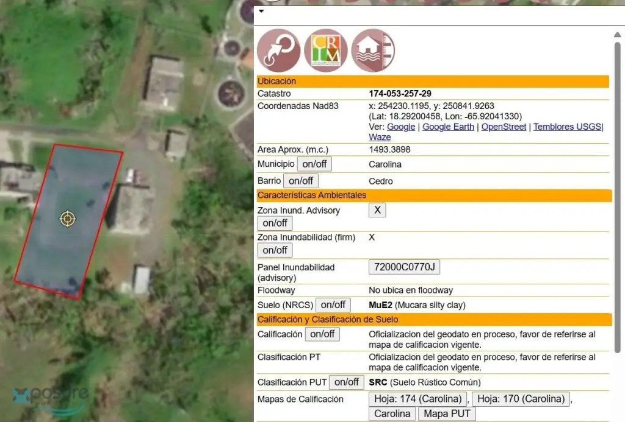Click the flood panel 72000C0770J button
The height and width of the screenshot is (422, 625).
pyautogui.click(x=404, y=267)
